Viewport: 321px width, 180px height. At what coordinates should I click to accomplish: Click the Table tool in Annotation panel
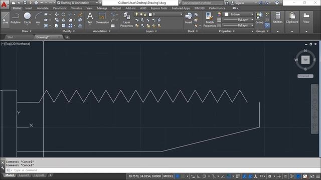(x=113, y=25)
